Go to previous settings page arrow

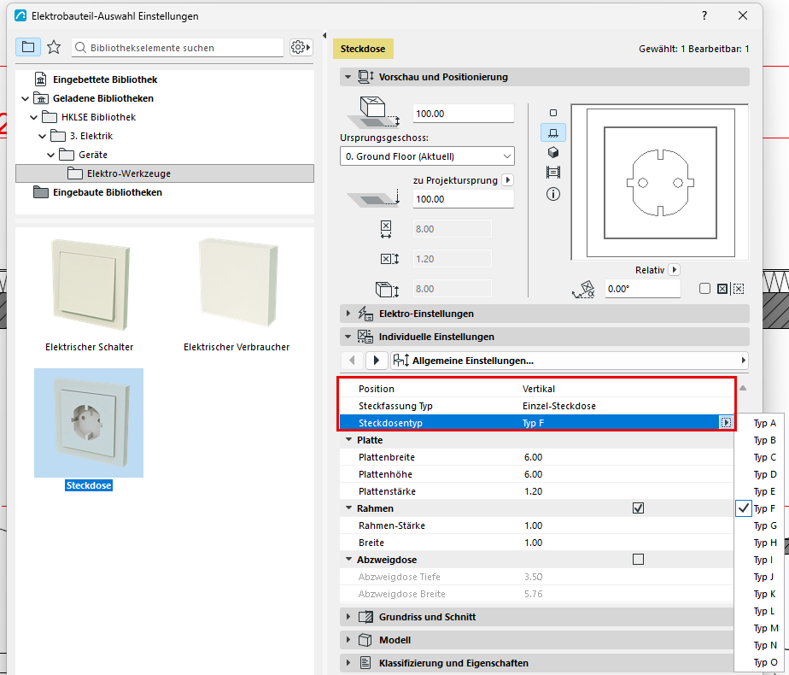[x=352, y=361]
